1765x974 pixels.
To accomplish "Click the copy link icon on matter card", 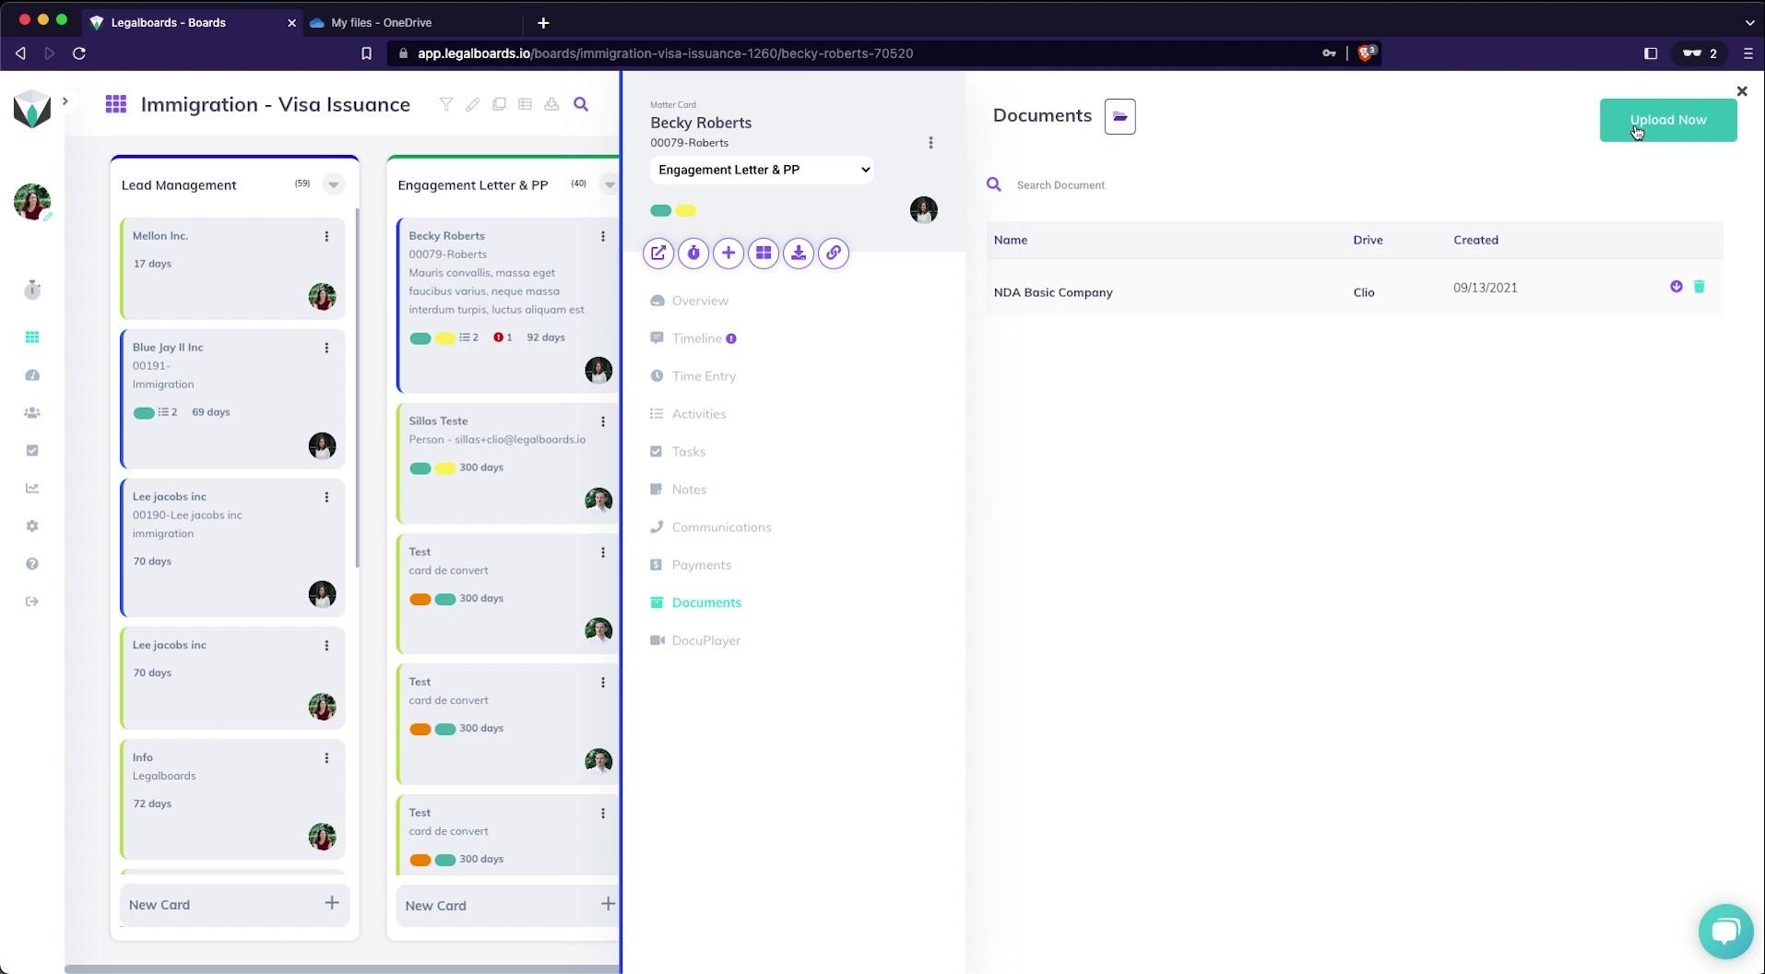I will pos(834,253).
